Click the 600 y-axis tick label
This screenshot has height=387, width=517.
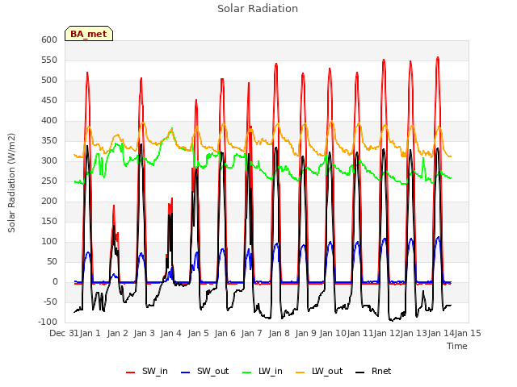pyautogui.click(x=49, y=40)
